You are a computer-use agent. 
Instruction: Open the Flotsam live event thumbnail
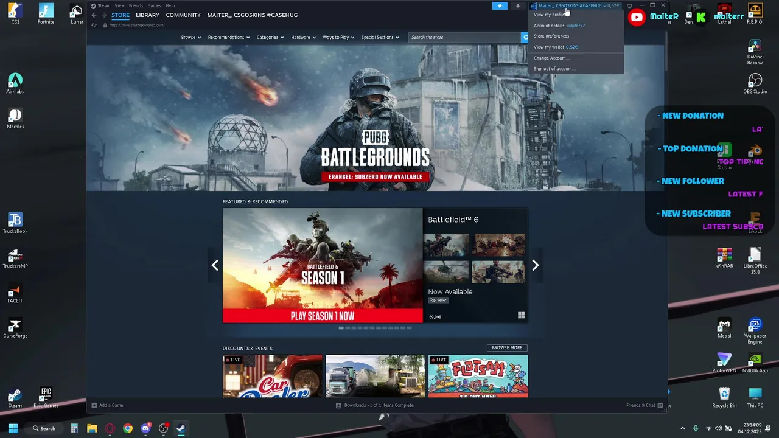coord(478,376)
